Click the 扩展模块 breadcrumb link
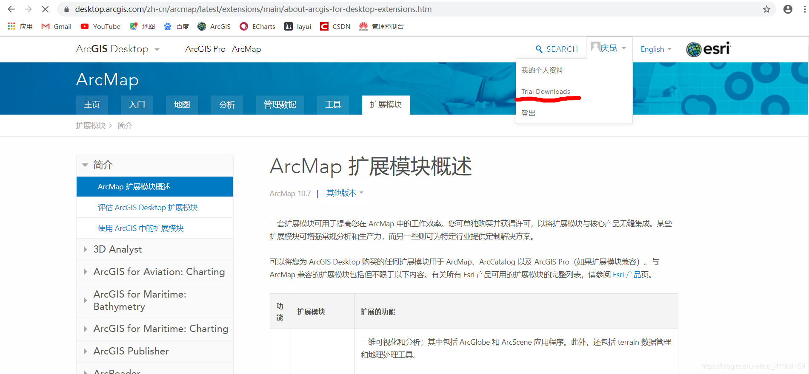Viewport: 809px width, 374px height. point(91,126)
